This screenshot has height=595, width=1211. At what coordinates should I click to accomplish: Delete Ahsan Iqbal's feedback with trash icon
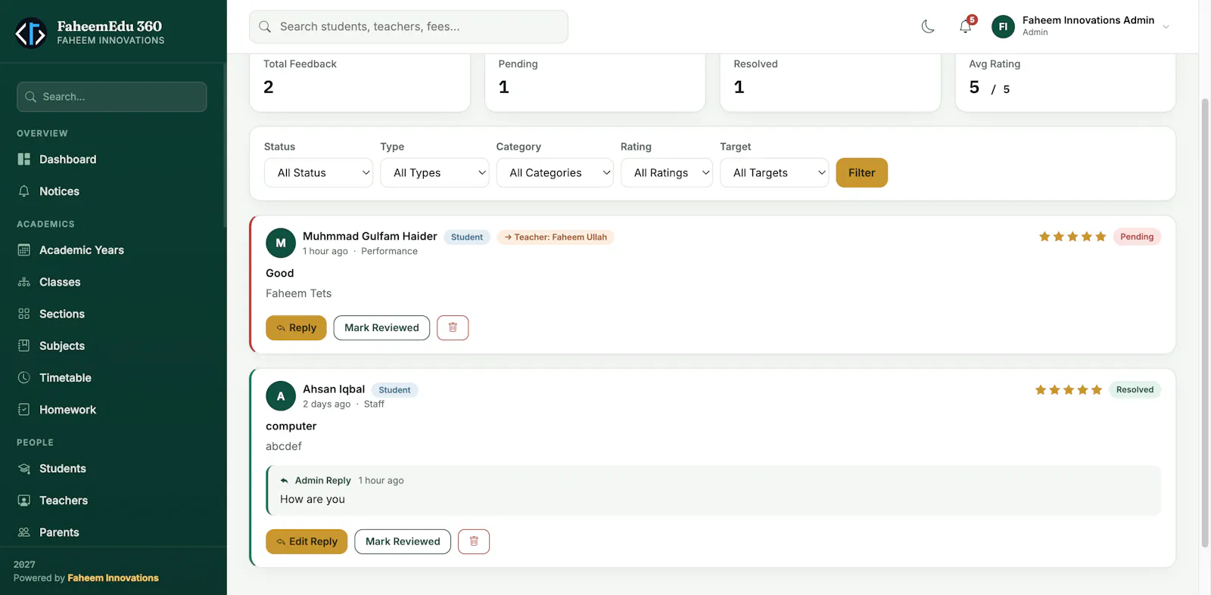tap(474, 541)
